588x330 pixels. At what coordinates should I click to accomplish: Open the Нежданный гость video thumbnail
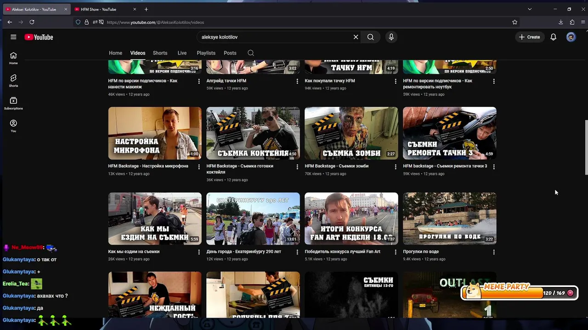tap(155, 295)
